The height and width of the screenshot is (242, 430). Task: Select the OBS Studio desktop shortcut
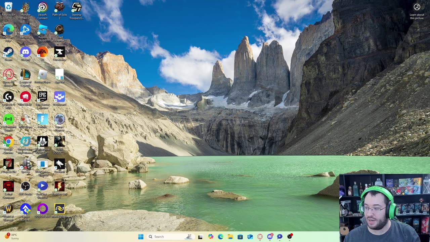tap(26, 188)
